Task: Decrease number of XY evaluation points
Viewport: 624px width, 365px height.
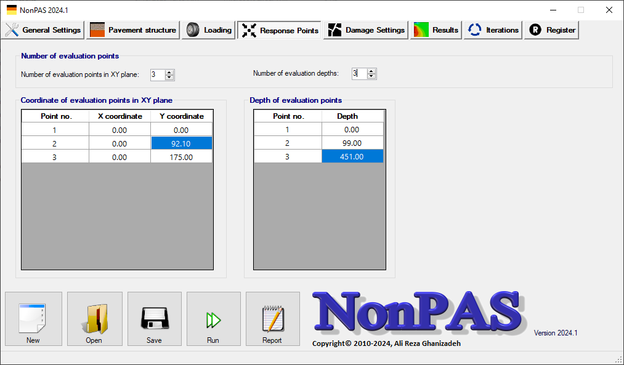Action: [x=170, y=77]
